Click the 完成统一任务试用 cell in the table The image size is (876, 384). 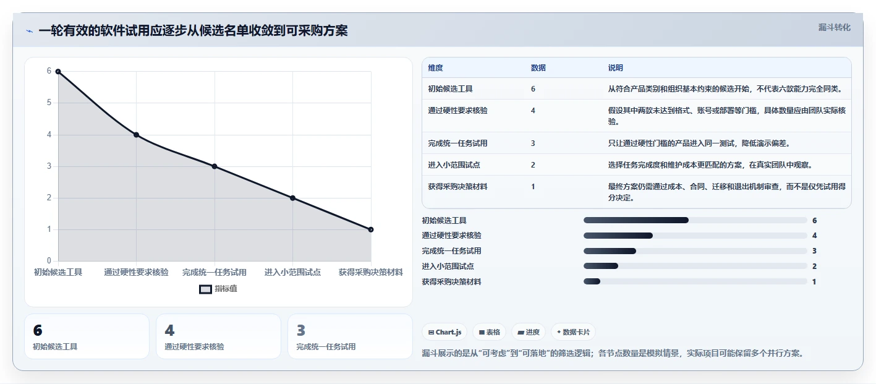457,143
